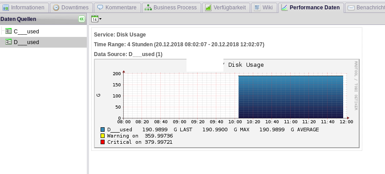Select the Performance Daten tab
The width and height of the screenshot is (385, 174).
[311, 8]
